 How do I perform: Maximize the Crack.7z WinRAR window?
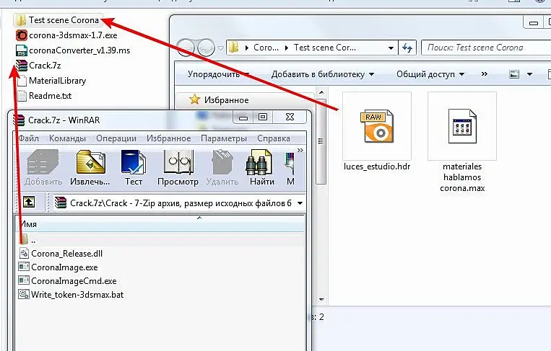(262, 117)
